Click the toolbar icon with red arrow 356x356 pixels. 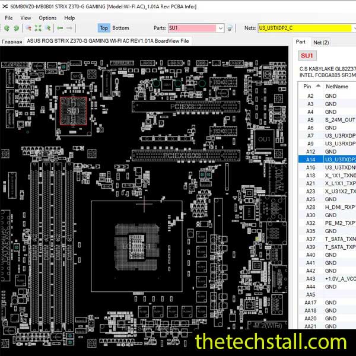[28, 28]
